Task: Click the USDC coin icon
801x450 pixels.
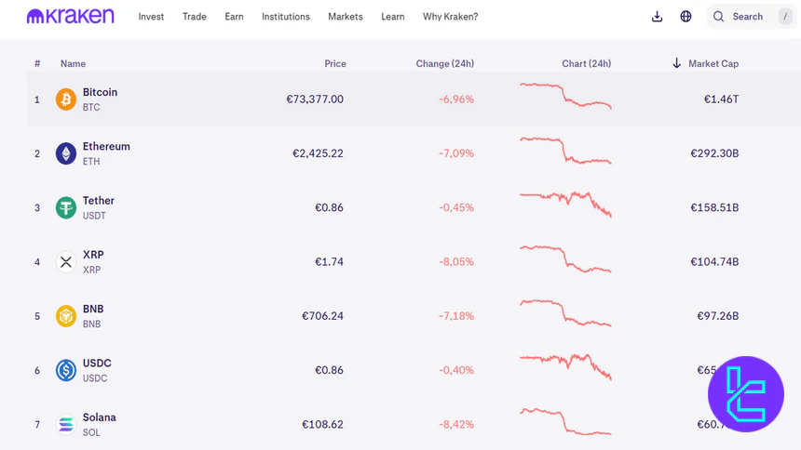Action: coord(66,370)
